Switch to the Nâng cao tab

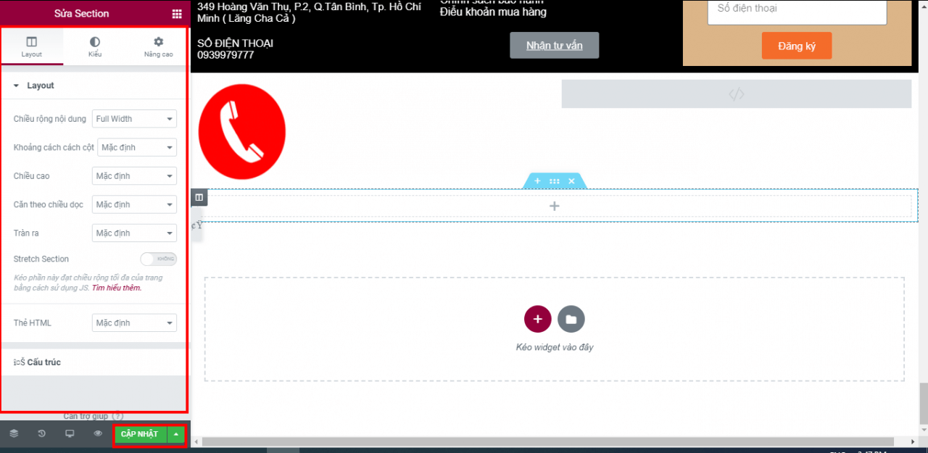[158, 47]
